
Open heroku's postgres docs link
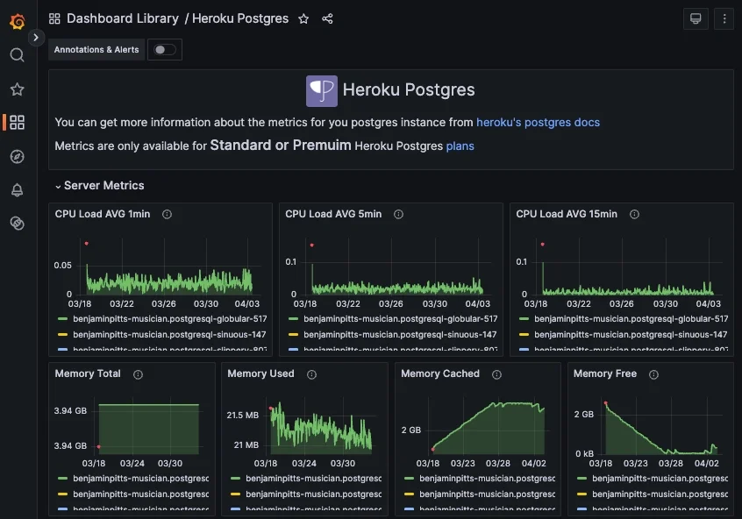(539, 122)
